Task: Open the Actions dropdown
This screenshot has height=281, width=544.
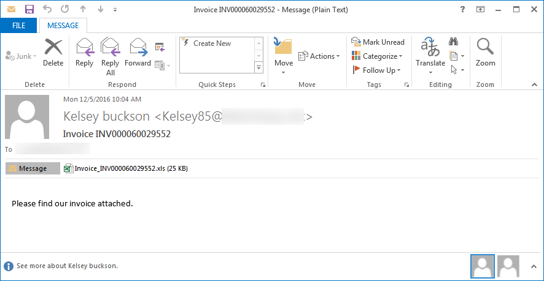Action: [319, 56]
